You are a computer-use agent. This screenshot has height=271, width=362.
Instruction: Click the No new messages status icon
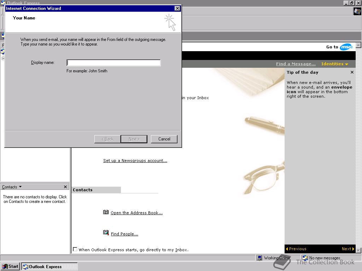[x=305, y=258]
